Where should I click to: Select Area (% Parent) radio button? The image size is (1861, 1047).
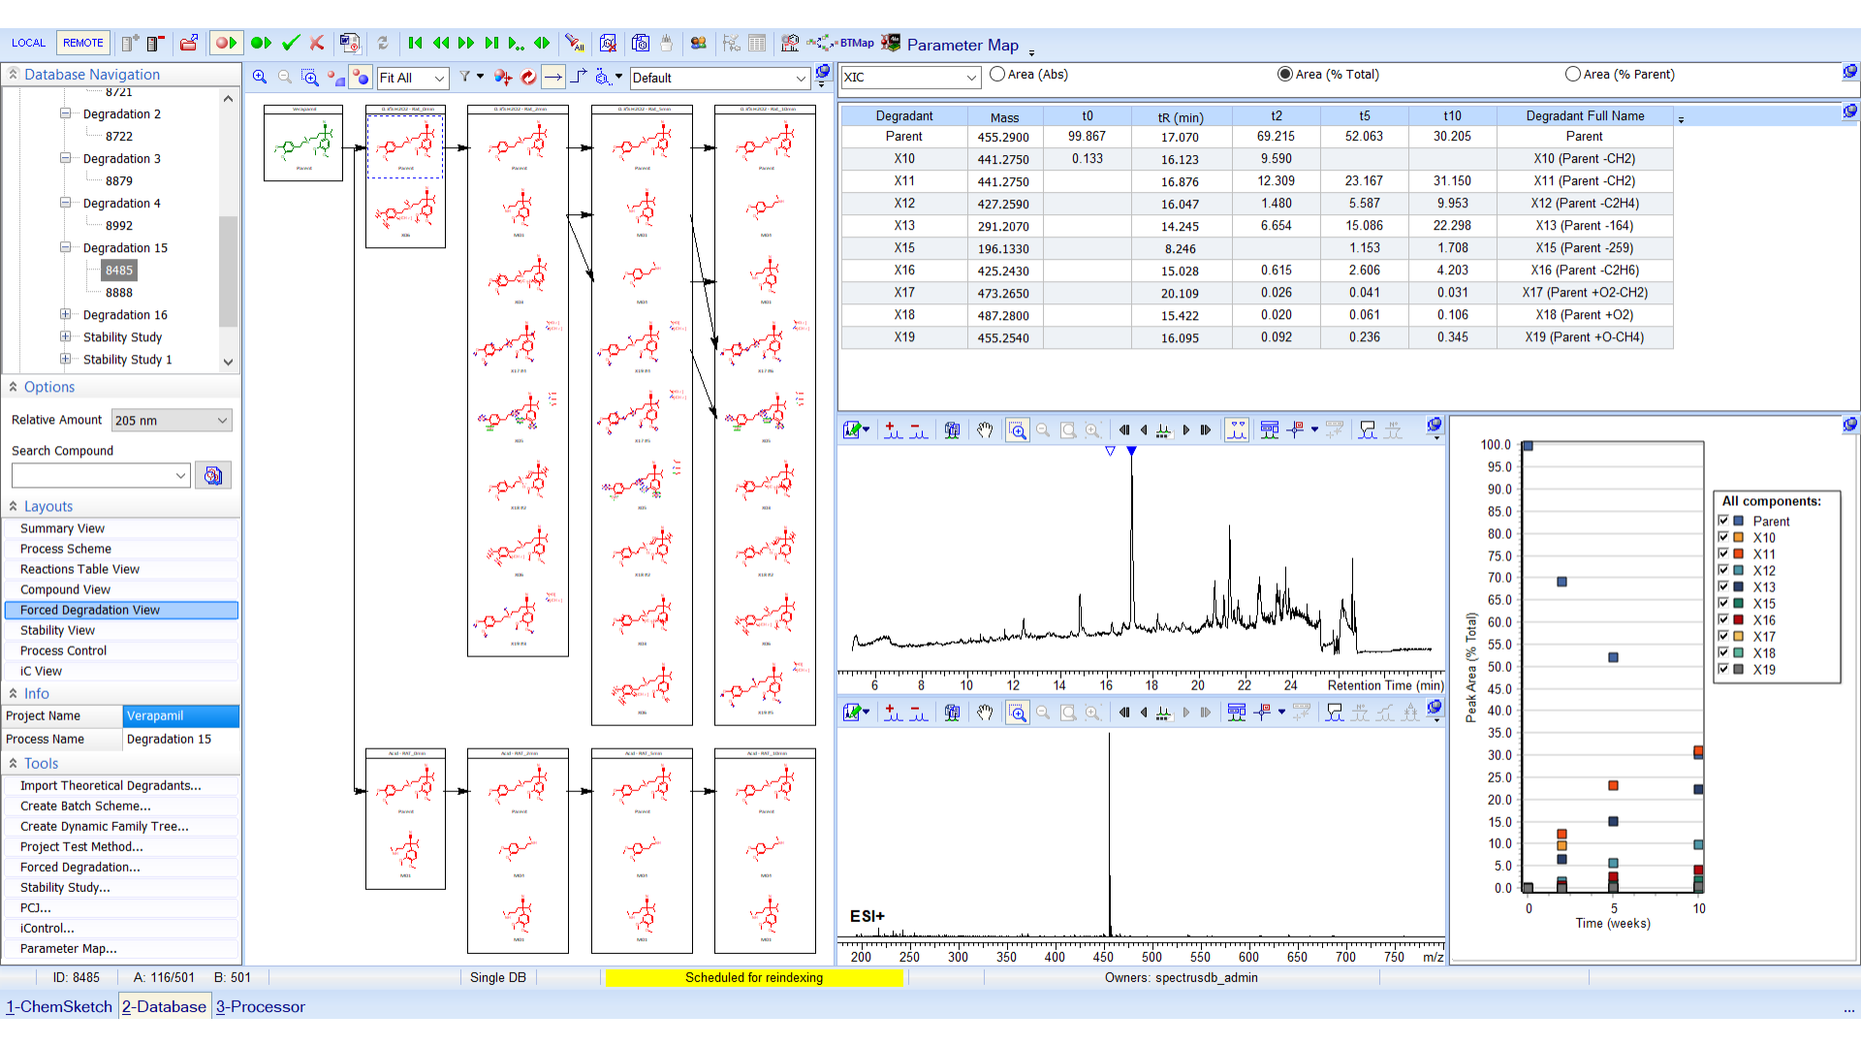pyautogui.click(x=1572, y=74)
